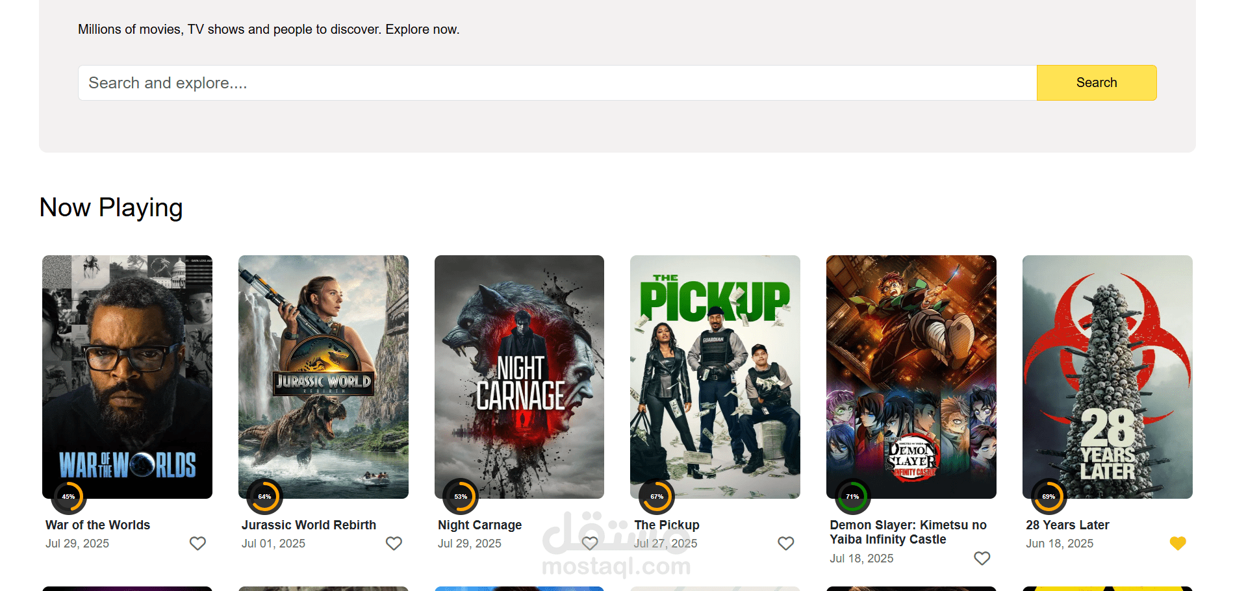Click the 'Jul 18, 2025' release date
Image resolution: width=1233 pixels, height=591 pixels.
point(861,559)
